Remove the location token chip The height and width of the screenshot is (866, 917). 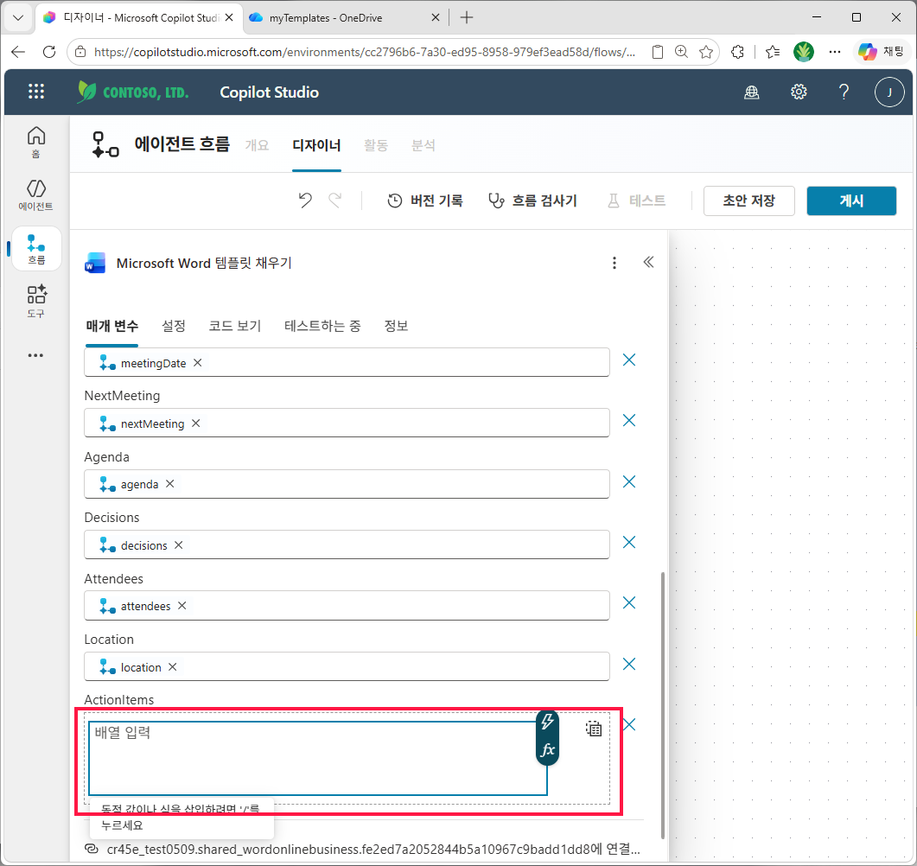click(173, 666)
